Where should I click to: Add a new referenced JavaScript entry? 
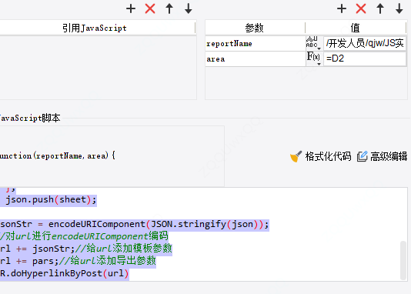point(131,8)
